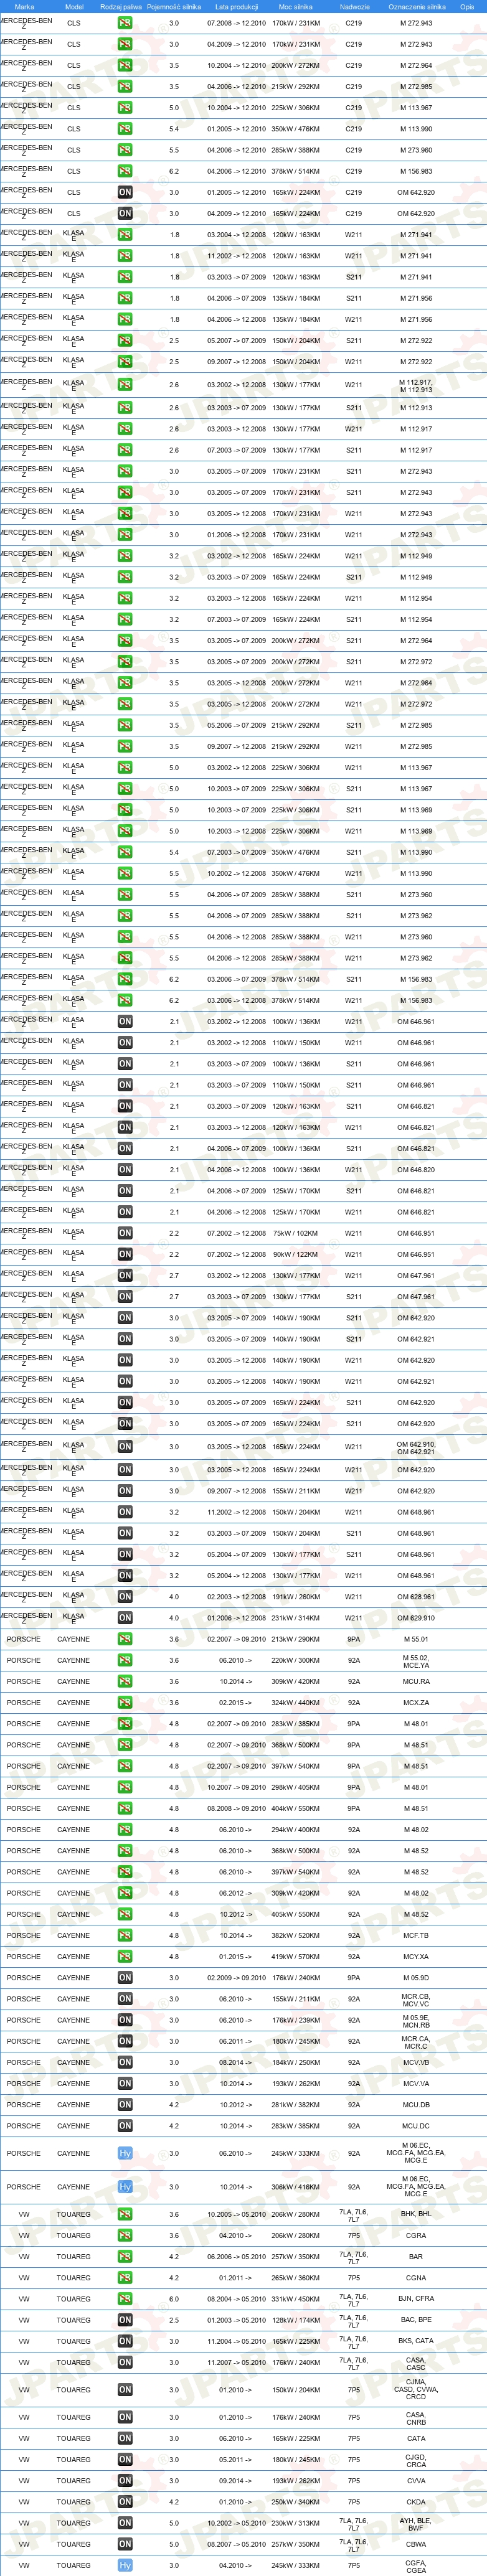Image resolution: width=487 pixels, height=2576 pixels.
Task: Click hybrid Hy icon in Cayenne 306kW row
Action: pyautogui.click(x=125, y=2187)
